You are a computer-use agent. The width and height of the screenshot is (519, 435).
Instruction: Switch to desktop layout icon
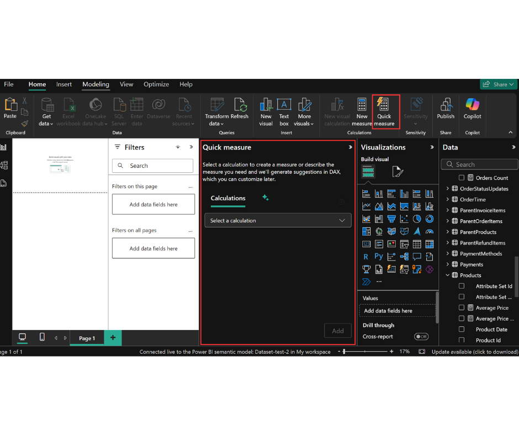pyautogui.click(x=22, y=337)
